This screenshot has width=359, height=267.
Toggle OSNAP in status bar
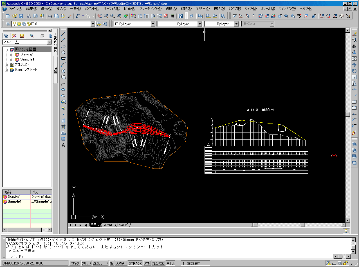121,263
